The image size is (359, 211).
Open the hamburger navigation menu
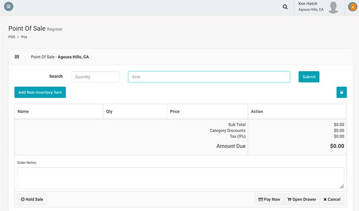click(8, 7)
